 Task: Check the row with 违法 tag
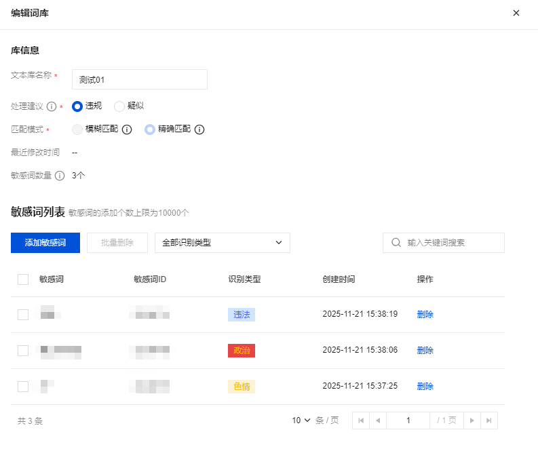pyautogui.click(x=23, y=314)
